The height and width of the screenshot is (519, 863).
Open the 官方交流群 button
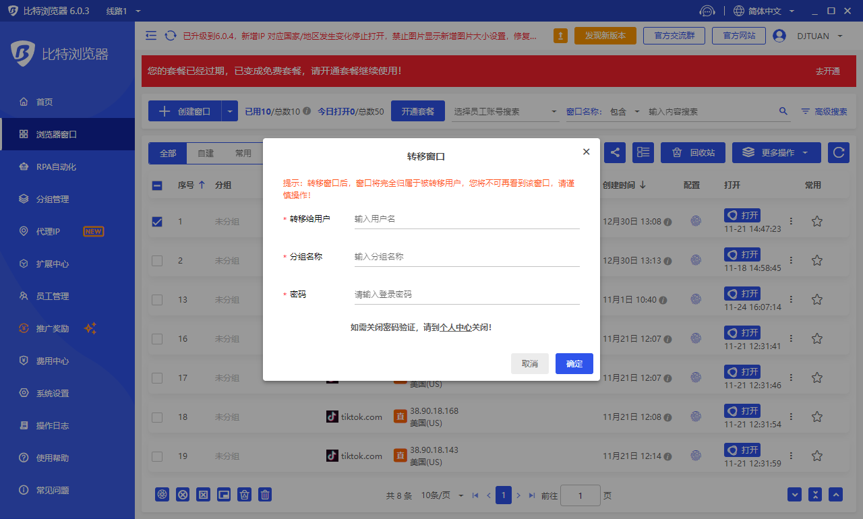[x=674, y=36]
